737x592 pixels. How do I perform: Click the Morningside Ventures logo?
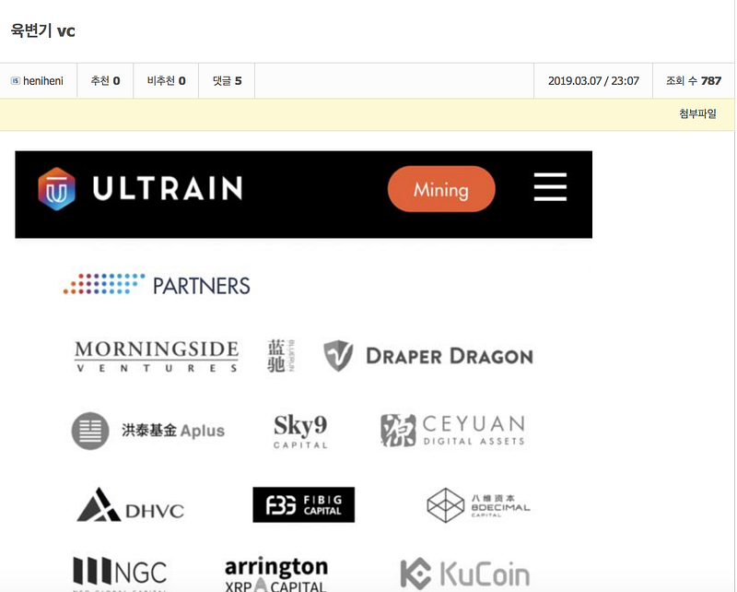pyautogui.click(x=157, y=356)
